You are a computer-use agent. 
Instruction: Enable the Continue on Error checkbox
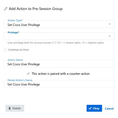click(x=6, y=50)
